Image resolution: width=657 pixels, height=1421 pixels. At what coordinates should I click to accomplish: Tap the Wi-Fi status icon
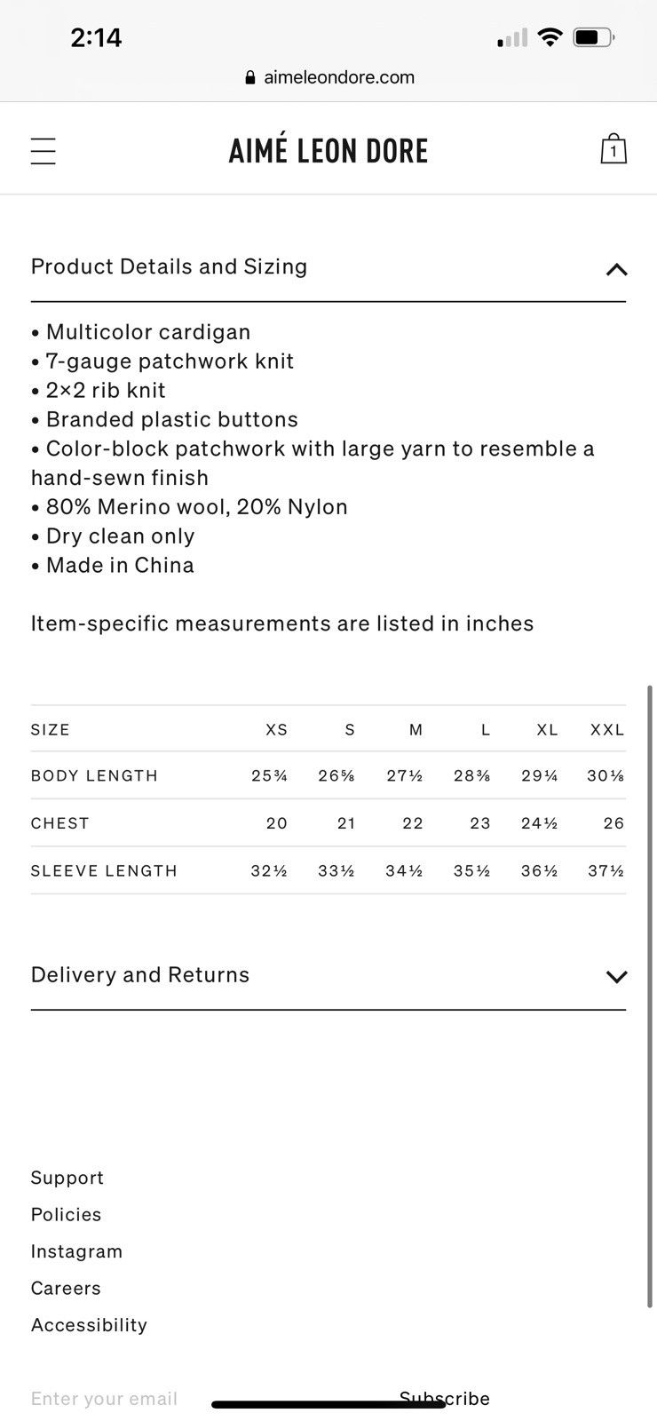pos(550,37)
